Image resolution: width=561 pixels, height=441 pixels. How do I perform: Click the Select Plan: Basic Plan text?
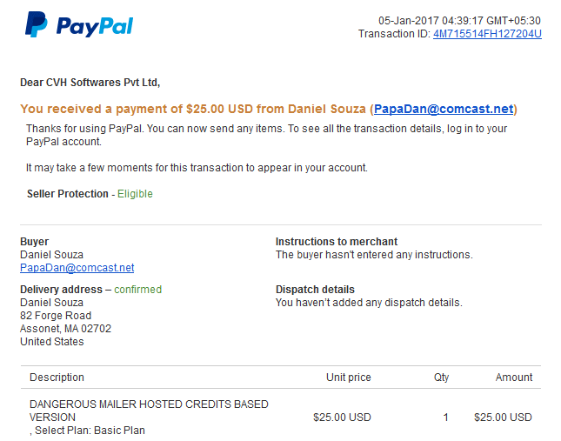90,431
